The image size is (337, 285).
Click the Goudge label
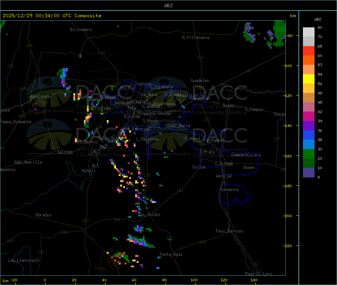coord(164,113)
